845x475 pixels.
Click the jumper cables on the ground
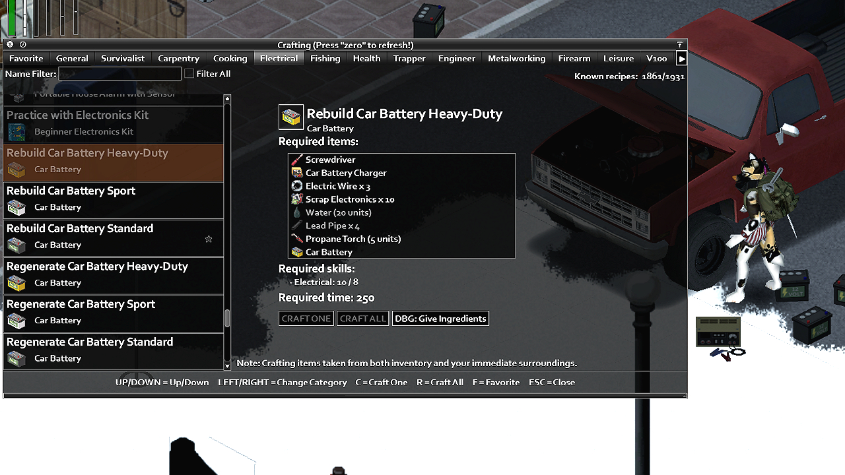pyautogui.click(x=727, y=354)
